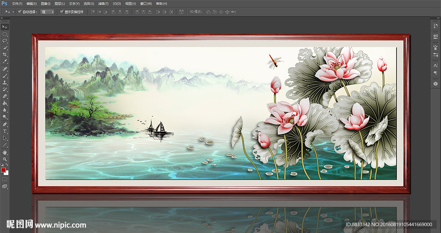Click the 3D pan mode icon

(x=221, y=12)
